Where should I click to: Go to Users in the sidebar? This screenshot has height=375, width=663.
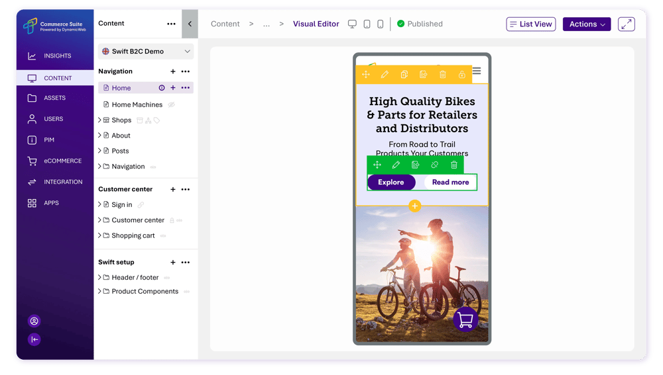click(x=55, y=119)
